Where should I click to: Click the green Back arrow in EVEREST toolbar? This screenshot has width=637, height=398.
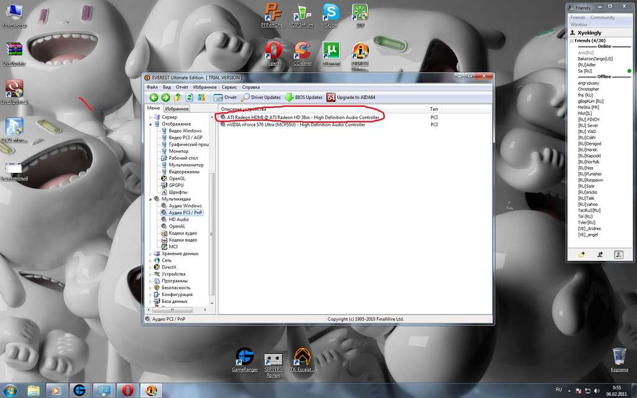153,98
